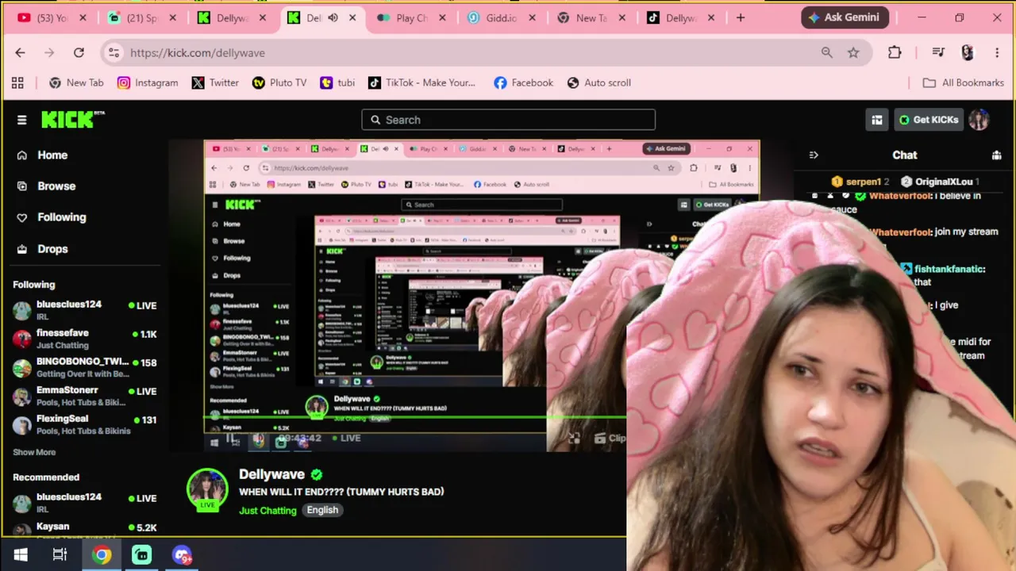
Task: Open the Just Chatting category link
Action: [x=267, y=510]
